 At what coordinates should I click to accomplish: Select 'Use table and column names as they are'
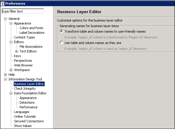coord(61,43)
